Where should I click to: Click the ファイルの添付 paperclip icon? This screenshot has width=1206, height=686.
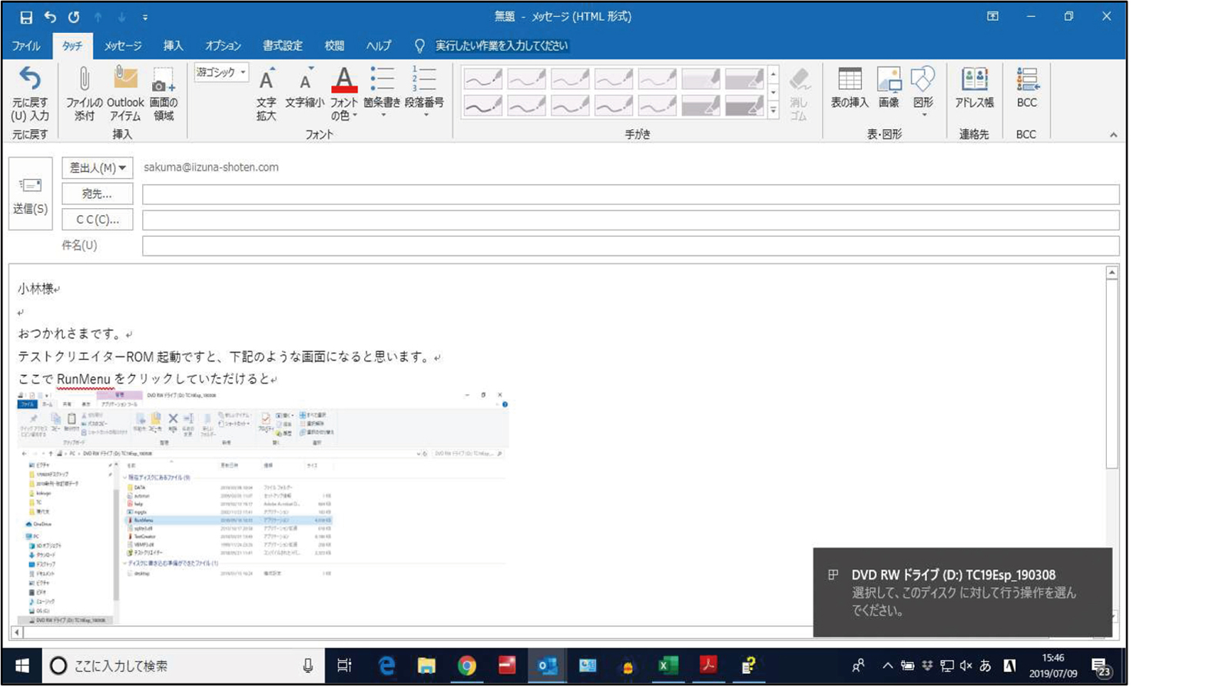pyautogui.click(x=84, y=80)
